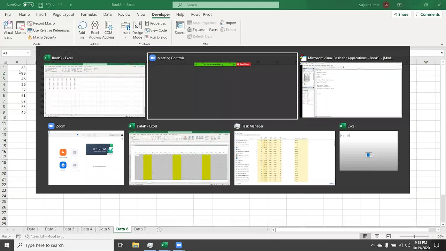Open Excel Add-ins dialog

click(x=95, y=30)
